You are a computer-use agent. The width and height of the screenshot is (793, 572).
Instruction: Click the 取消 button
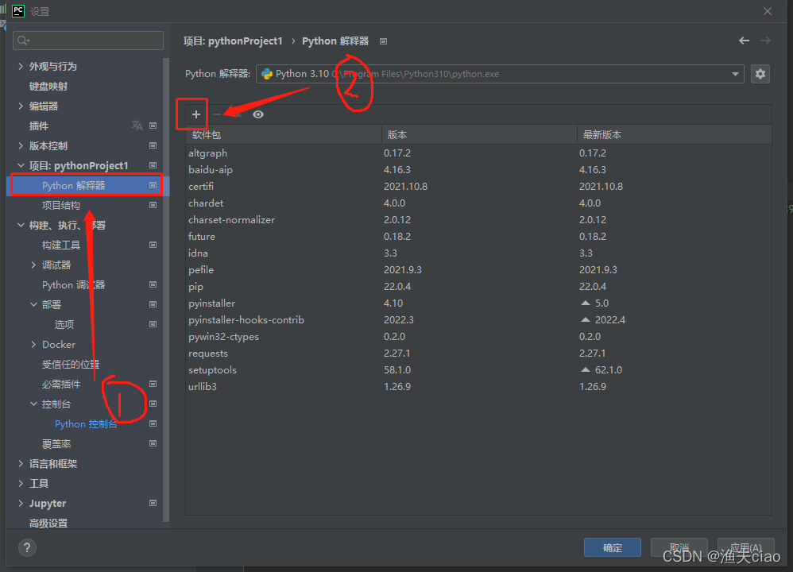pos(679,547)
